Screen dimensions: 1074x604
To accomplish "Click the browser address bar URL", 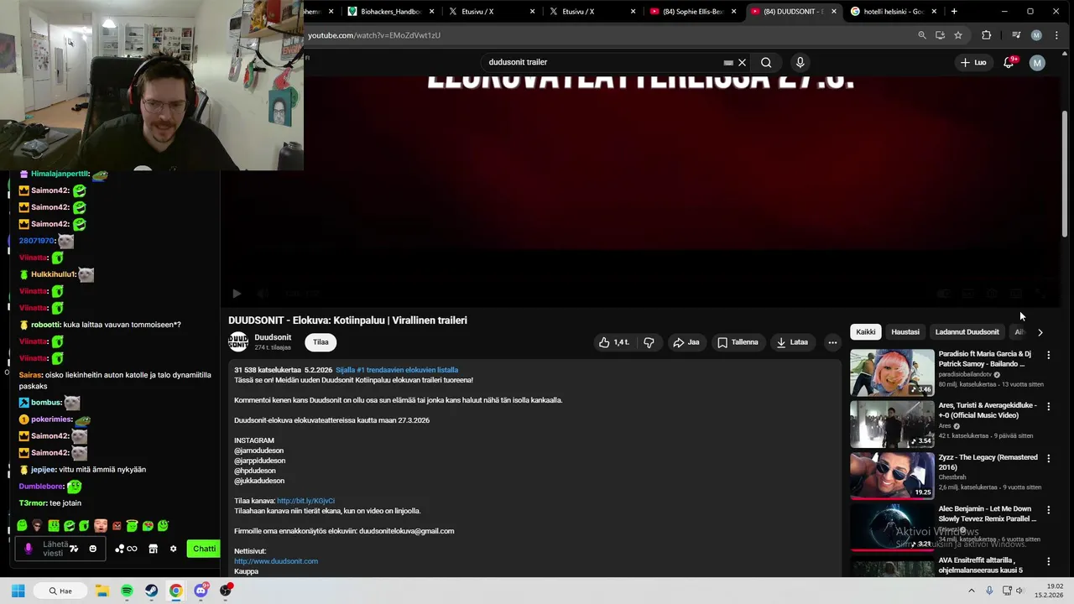I will pyautogui.click(x=374, y=35).
